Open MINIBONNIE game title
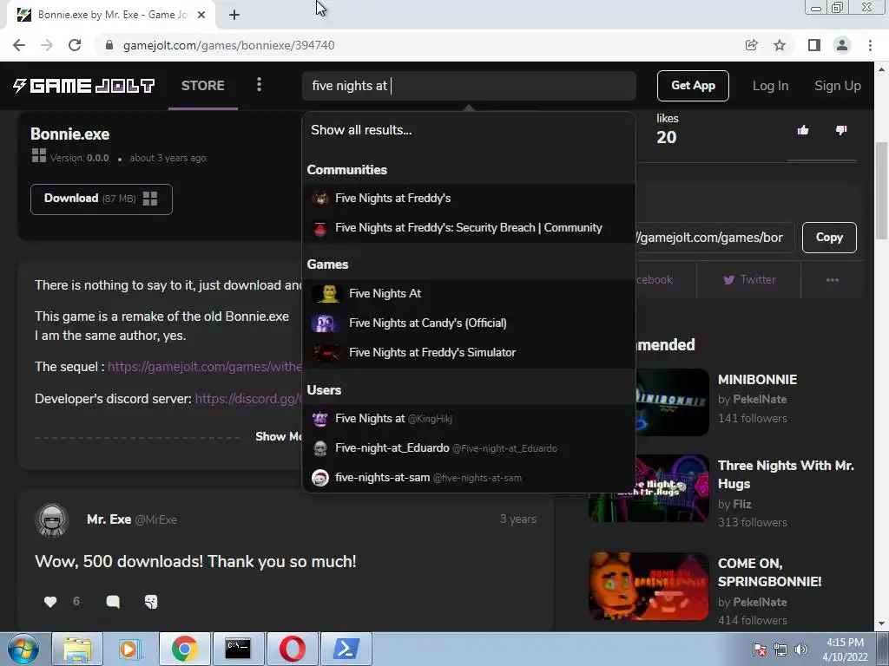 [757, 380]
